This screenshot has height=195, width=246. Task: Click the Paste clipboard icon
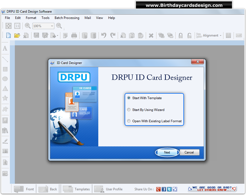click(x=141, y=35)
